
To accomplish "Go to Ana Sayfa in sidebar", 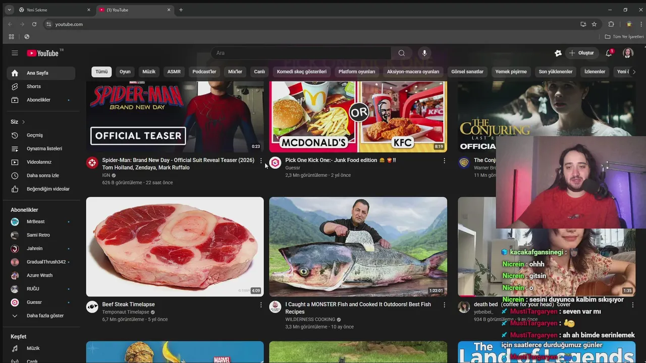I will coord(41,73).
